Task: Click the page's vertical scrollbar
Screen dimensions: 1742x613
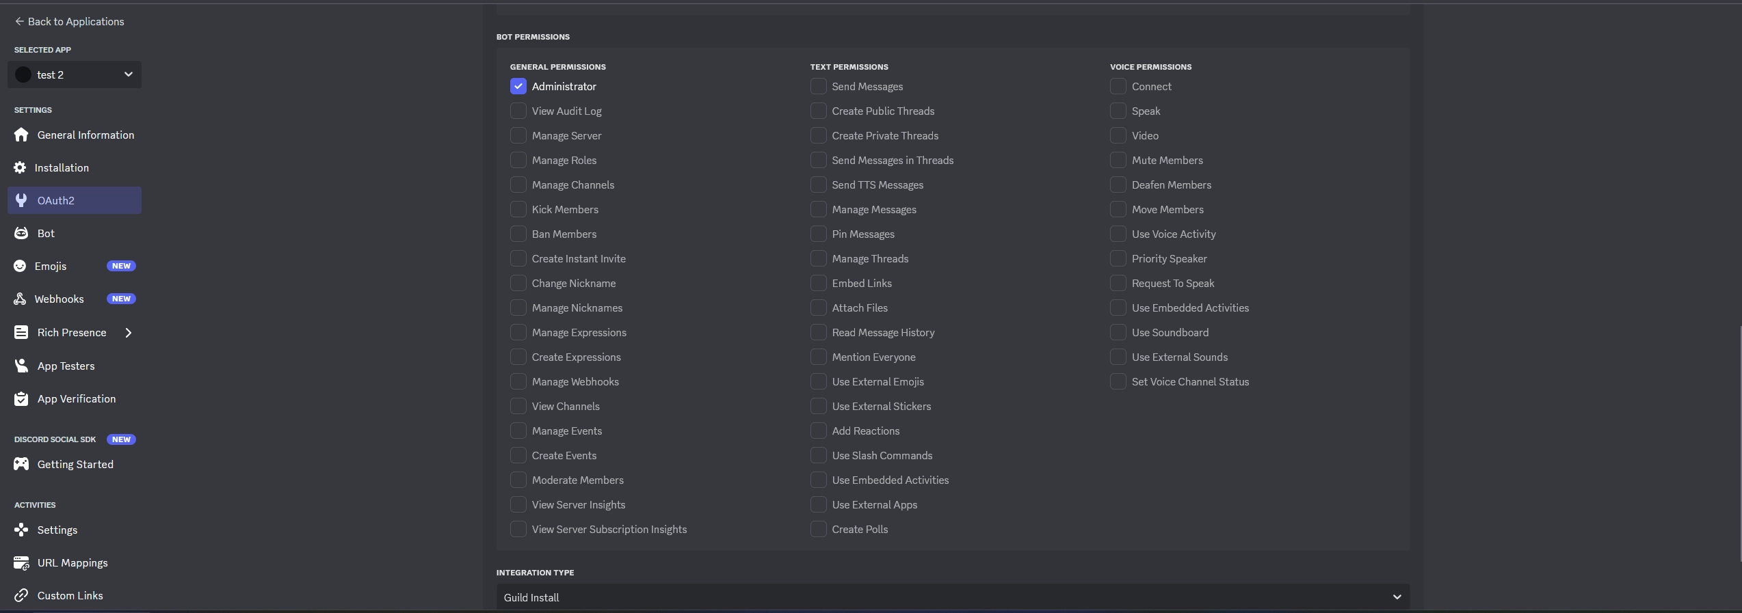Action: pos(1739,444)
